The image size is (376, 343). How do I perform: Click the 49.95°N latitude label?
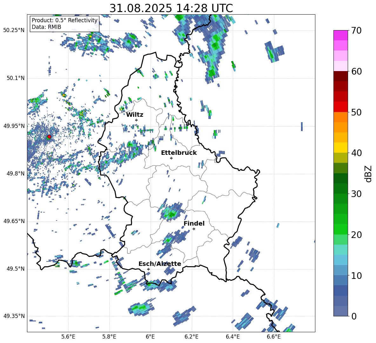point(14,126)
